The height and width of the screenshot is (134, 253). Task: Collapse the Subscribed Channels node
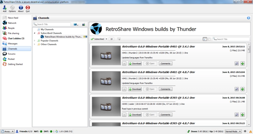[x=34, y=33]
